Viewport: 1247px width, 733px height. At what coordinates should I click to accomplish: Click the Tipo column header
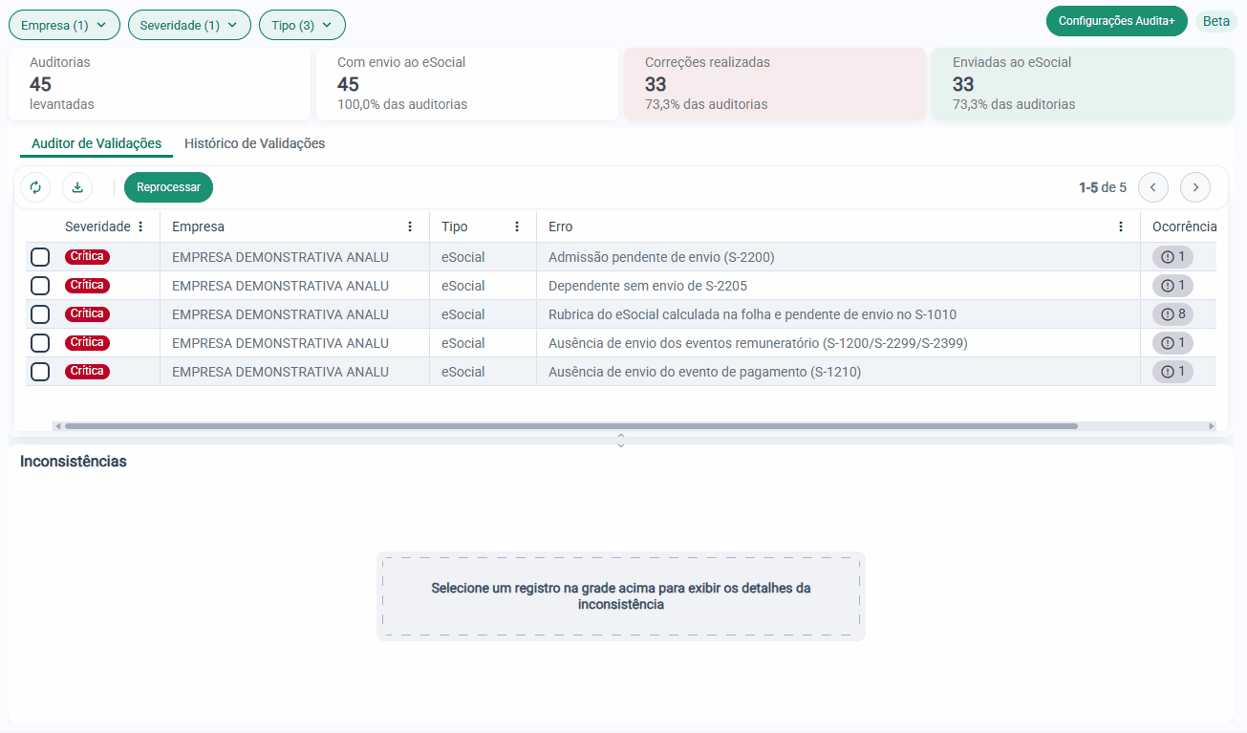pyautogui.click(x=455, y=226)
